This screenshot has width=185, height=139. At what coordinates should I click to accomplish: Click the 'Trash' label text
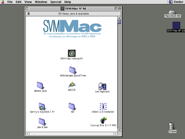pyautogui.click(x=173, y=131)
